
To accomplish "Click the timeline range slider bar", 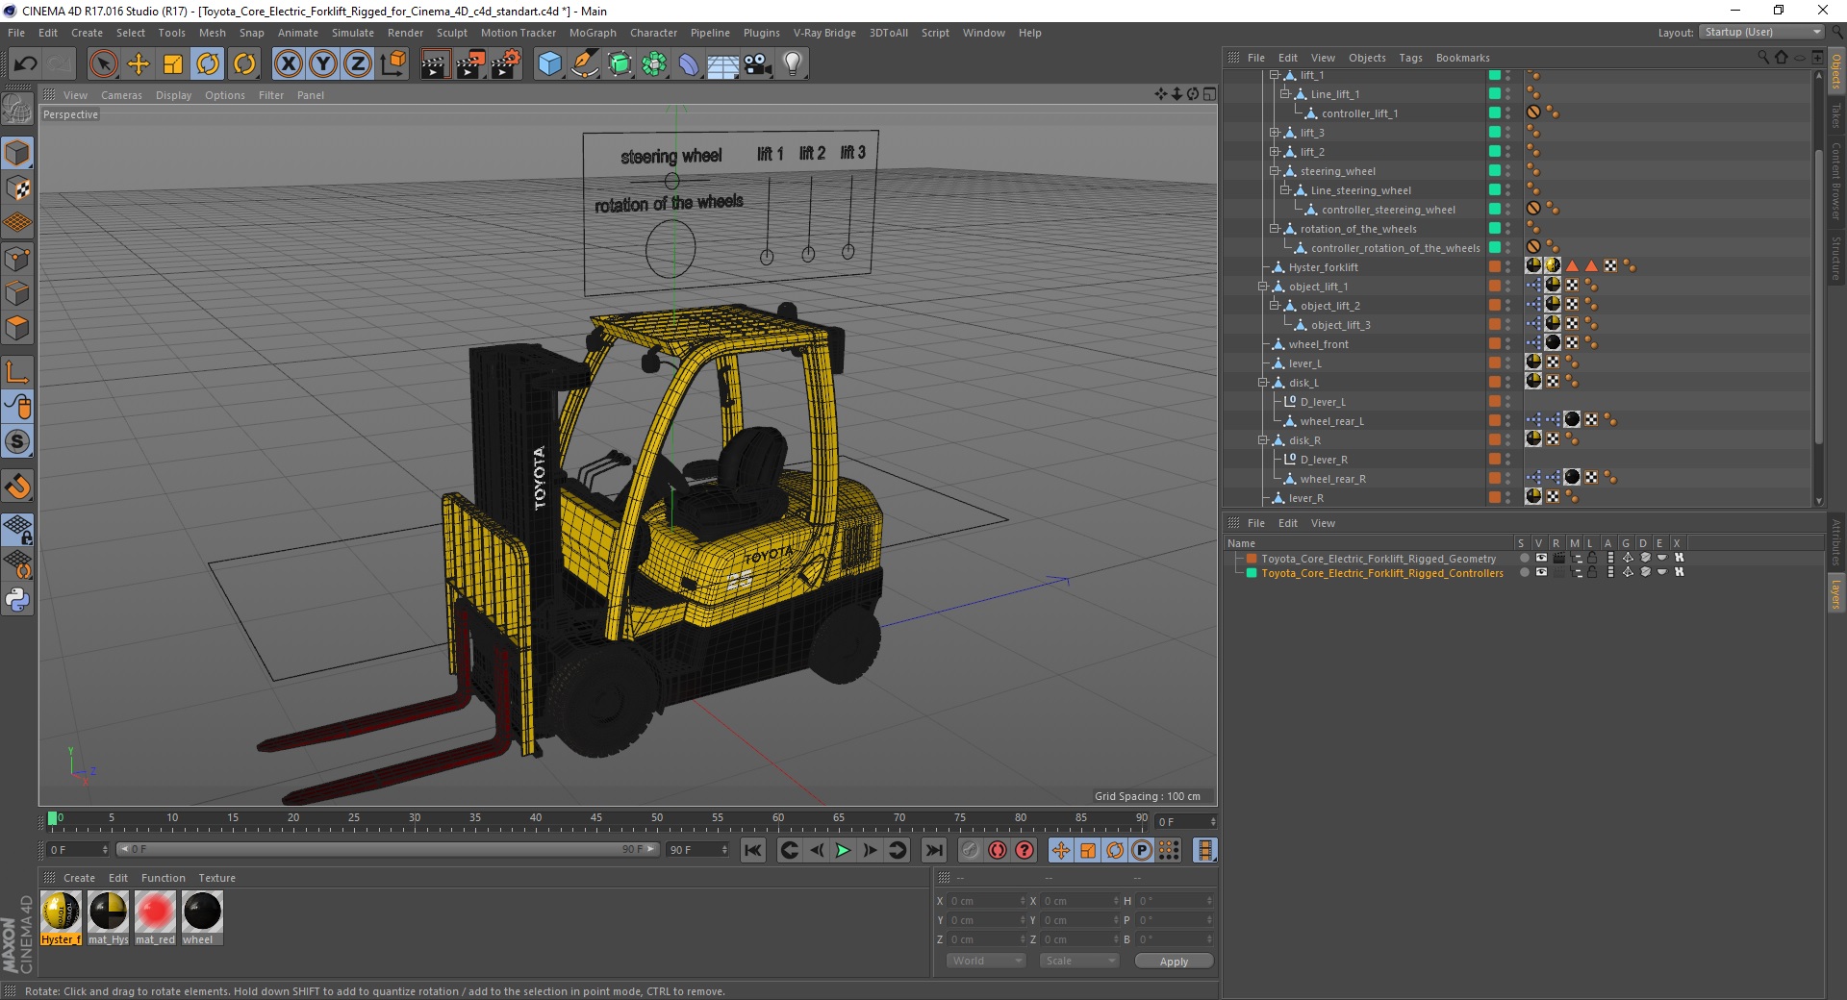I will coord(388,849).
